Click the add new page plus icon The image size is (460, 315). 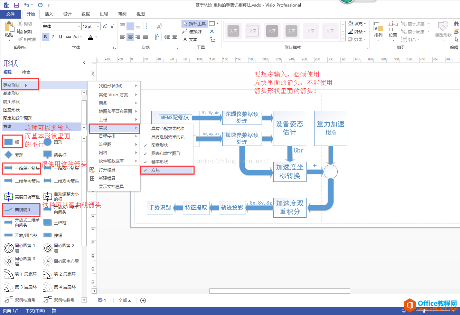pyautogui.click(x=143, y=301)
